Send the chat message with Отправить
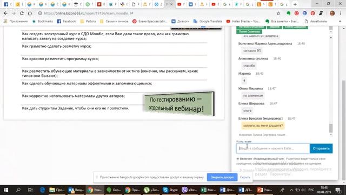 point(321,148)
